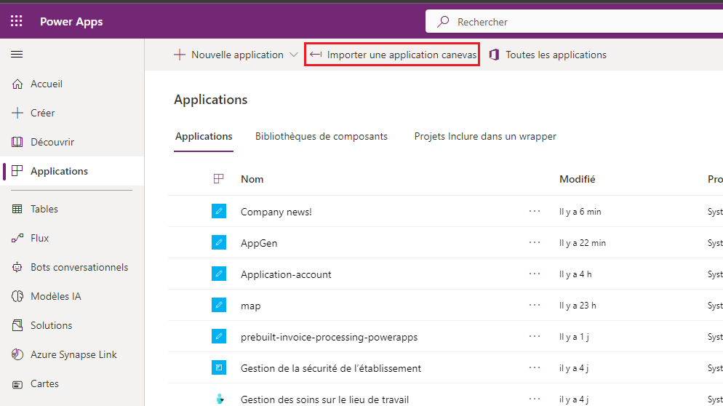Image resolution: width=723 pixels, height=406 pixels.
Task: Click the Modèles IA brain icon
Action: click(x=17, y=296)
